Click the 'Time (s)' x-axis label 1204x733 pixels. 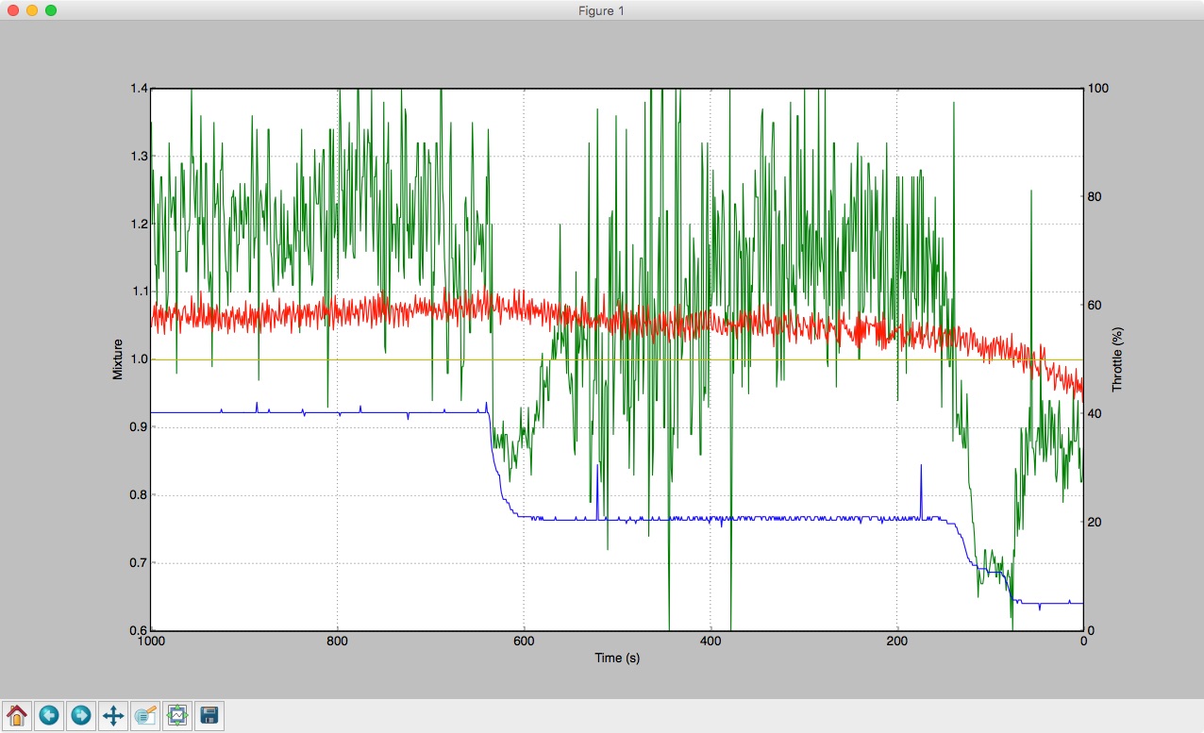[x=617, y=658]
